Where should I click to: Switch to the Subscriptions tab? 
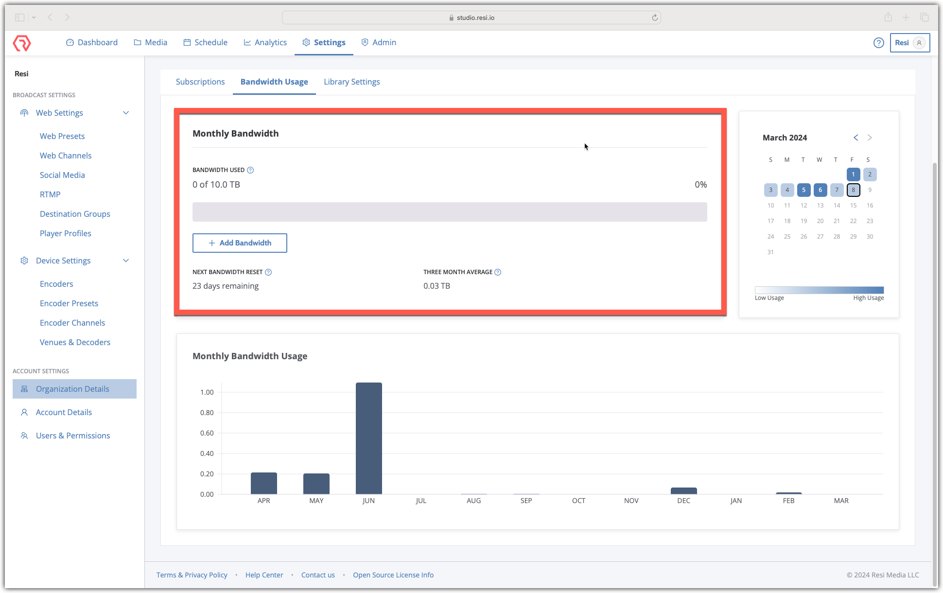[200, 82]
